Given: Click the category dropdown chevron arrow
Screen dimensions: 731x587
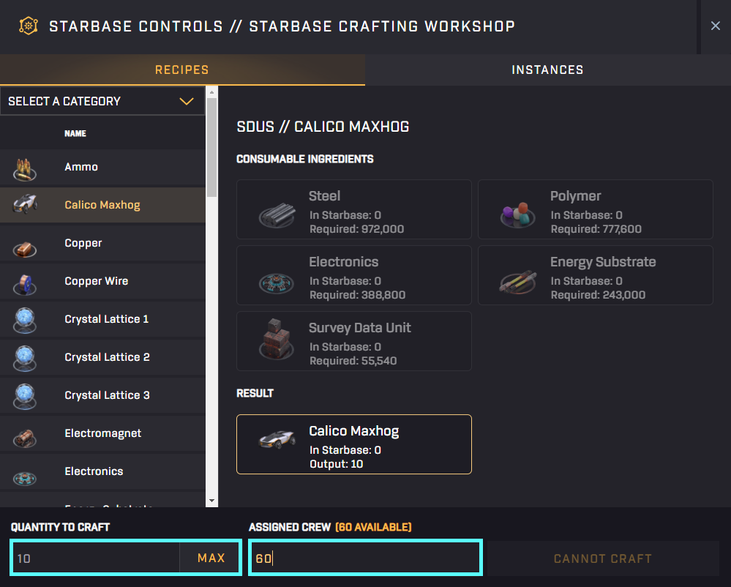Looking at the screenshot, I should pyautogui.click(x=187, y=101).
